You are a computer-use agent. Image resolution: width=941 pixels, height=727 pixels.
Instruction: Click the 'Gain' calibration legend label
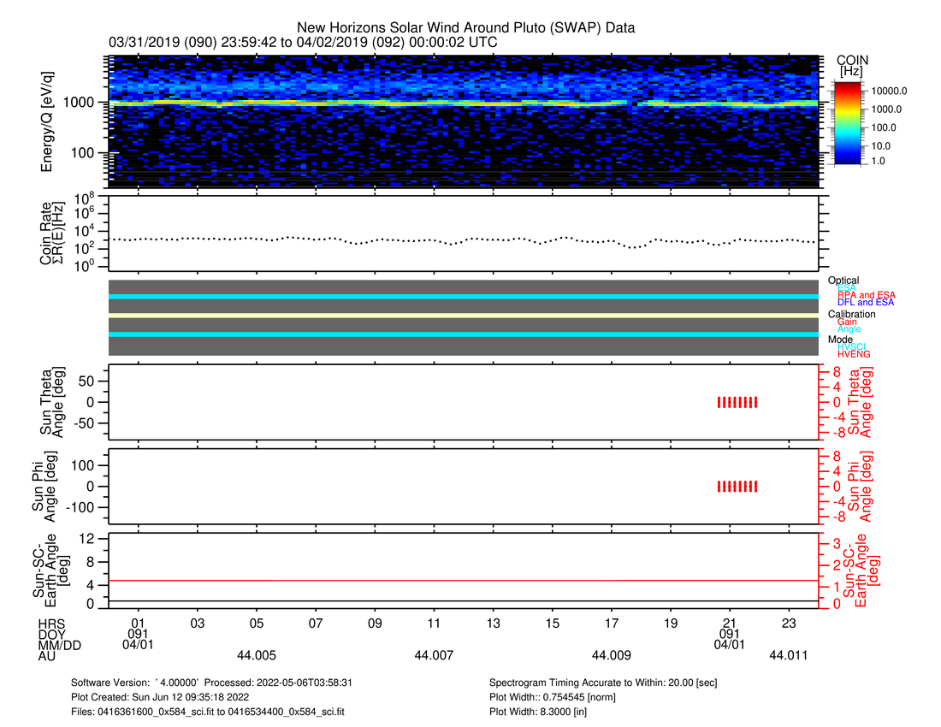[x=847, y=322]
